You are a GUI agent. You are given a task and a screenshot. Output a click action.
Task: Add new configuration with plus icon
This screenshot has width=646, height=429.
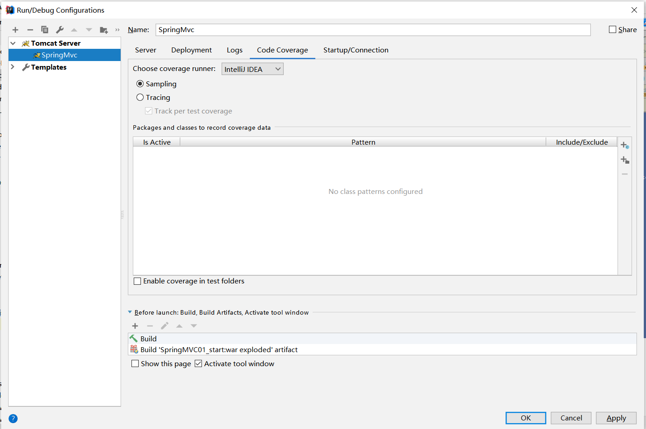(15, 30)
